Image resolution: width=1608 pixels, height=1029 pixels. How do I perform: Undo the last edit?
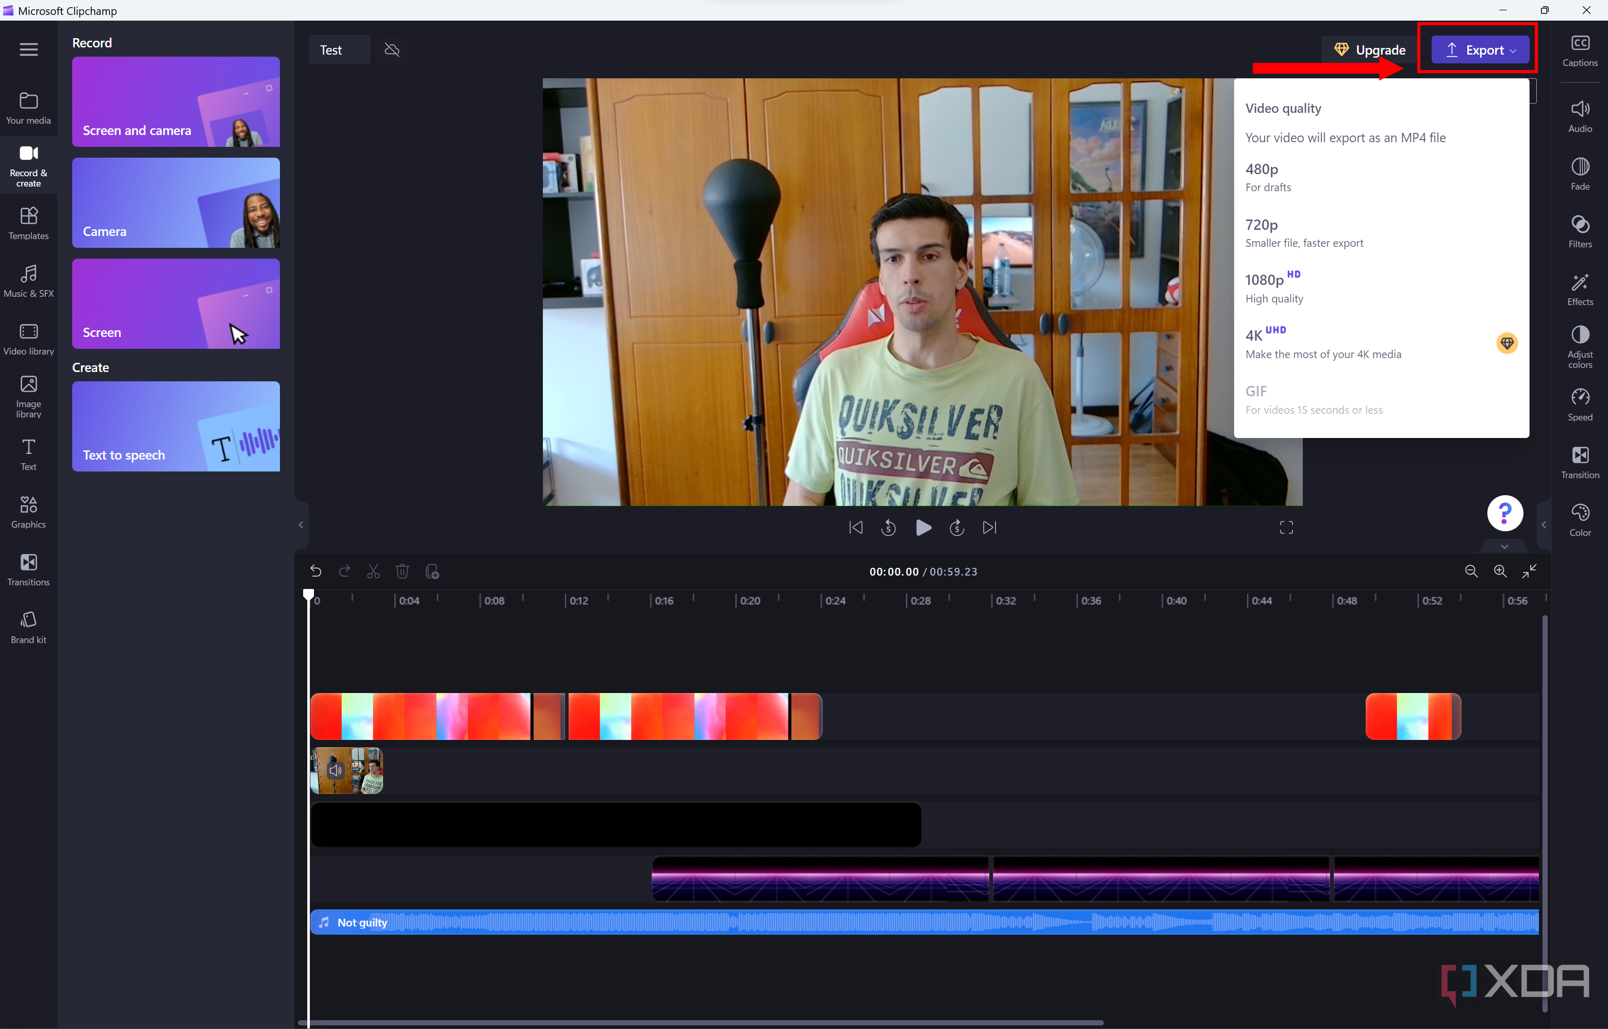[316, 572]
